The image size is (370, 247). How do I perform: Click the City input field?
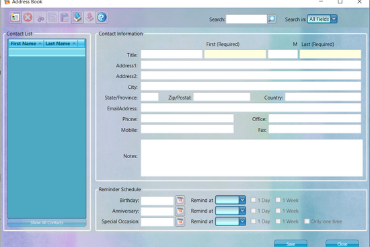pos(251,86)
